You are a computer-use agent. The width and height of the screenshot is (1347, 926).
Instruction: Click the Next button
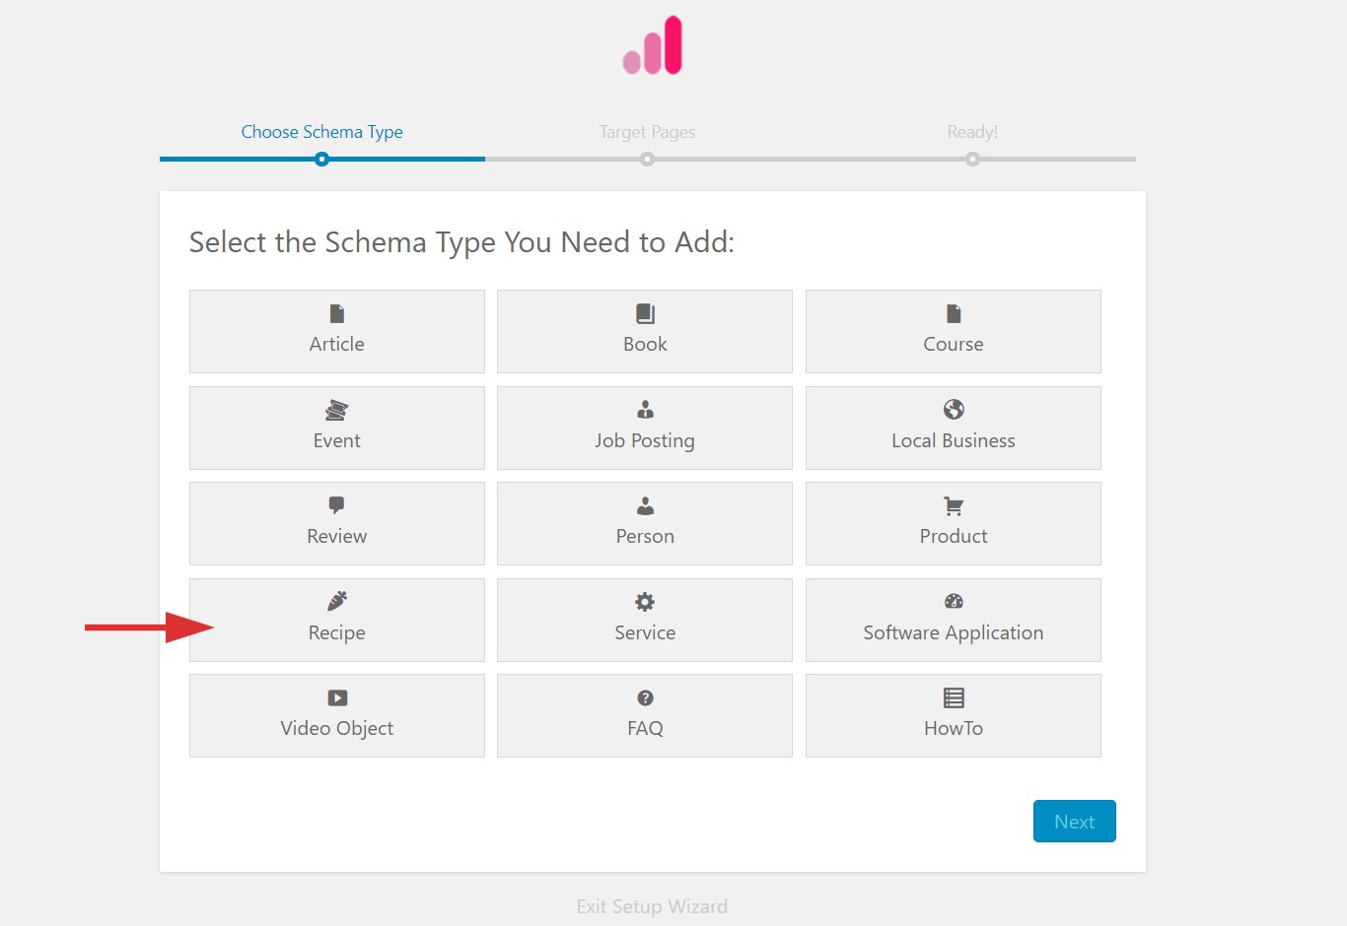(x=1074, y=821)
